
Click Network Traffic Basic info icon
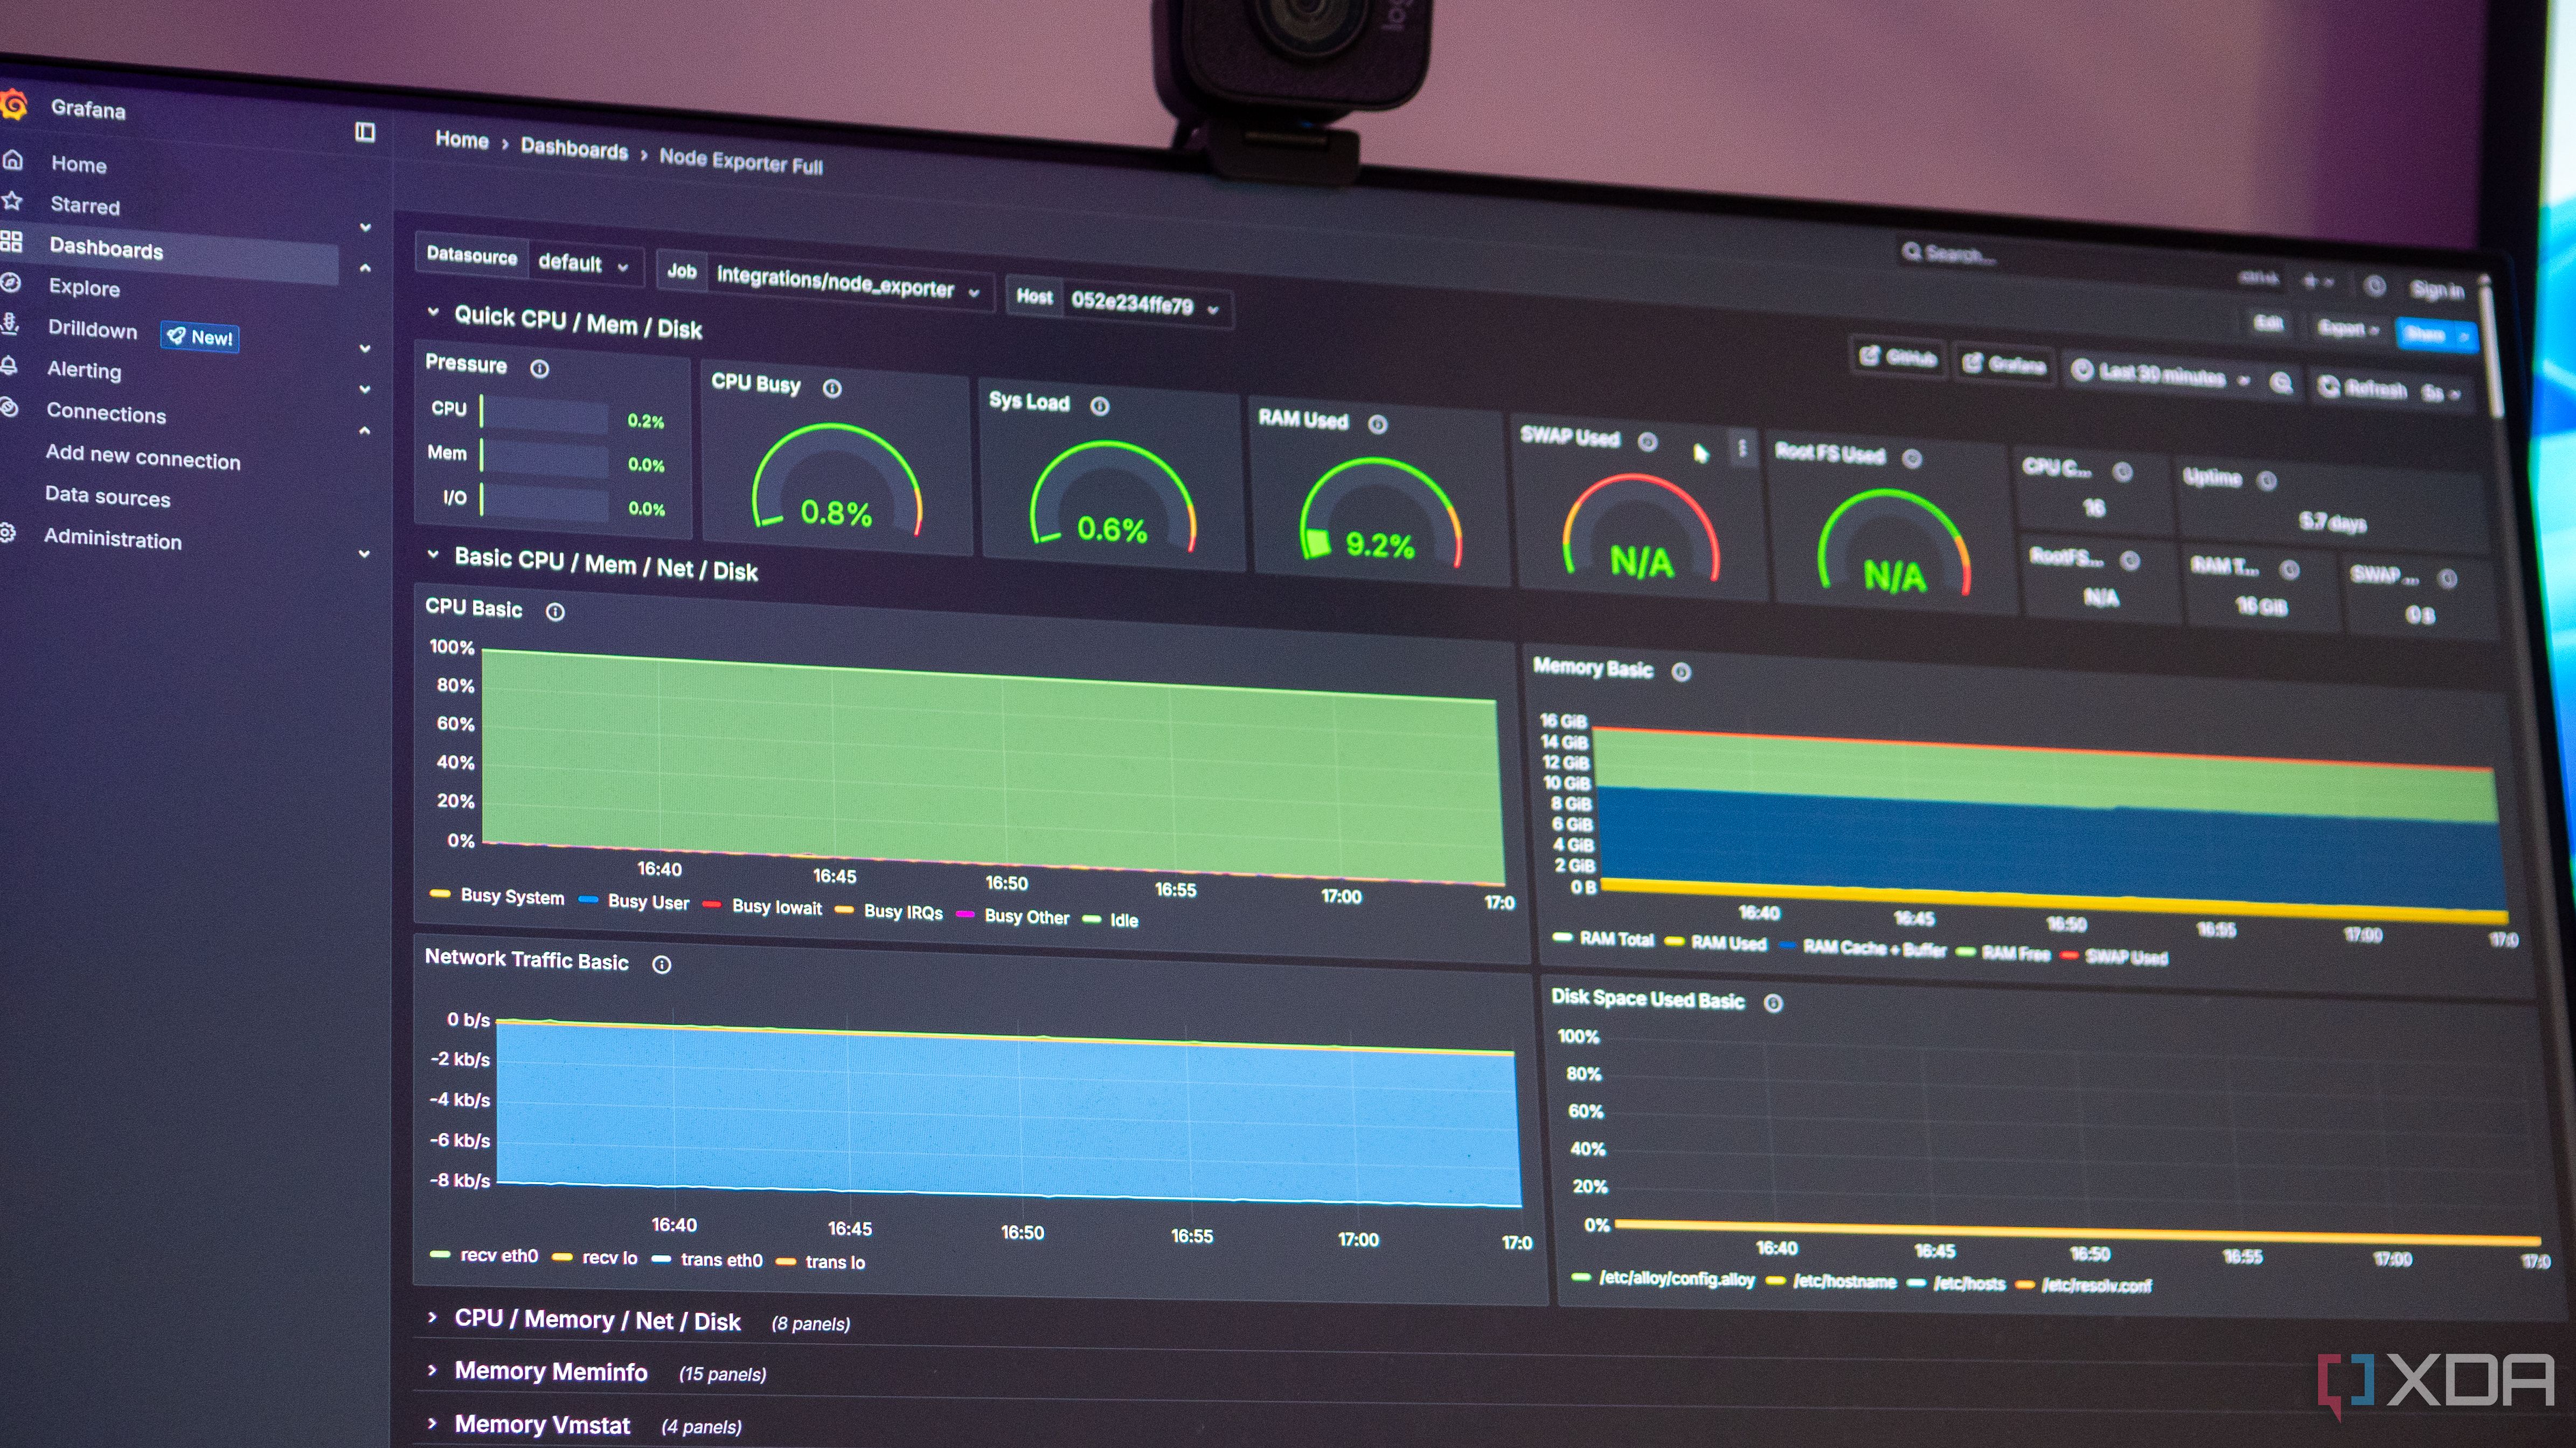click(661, 964)
